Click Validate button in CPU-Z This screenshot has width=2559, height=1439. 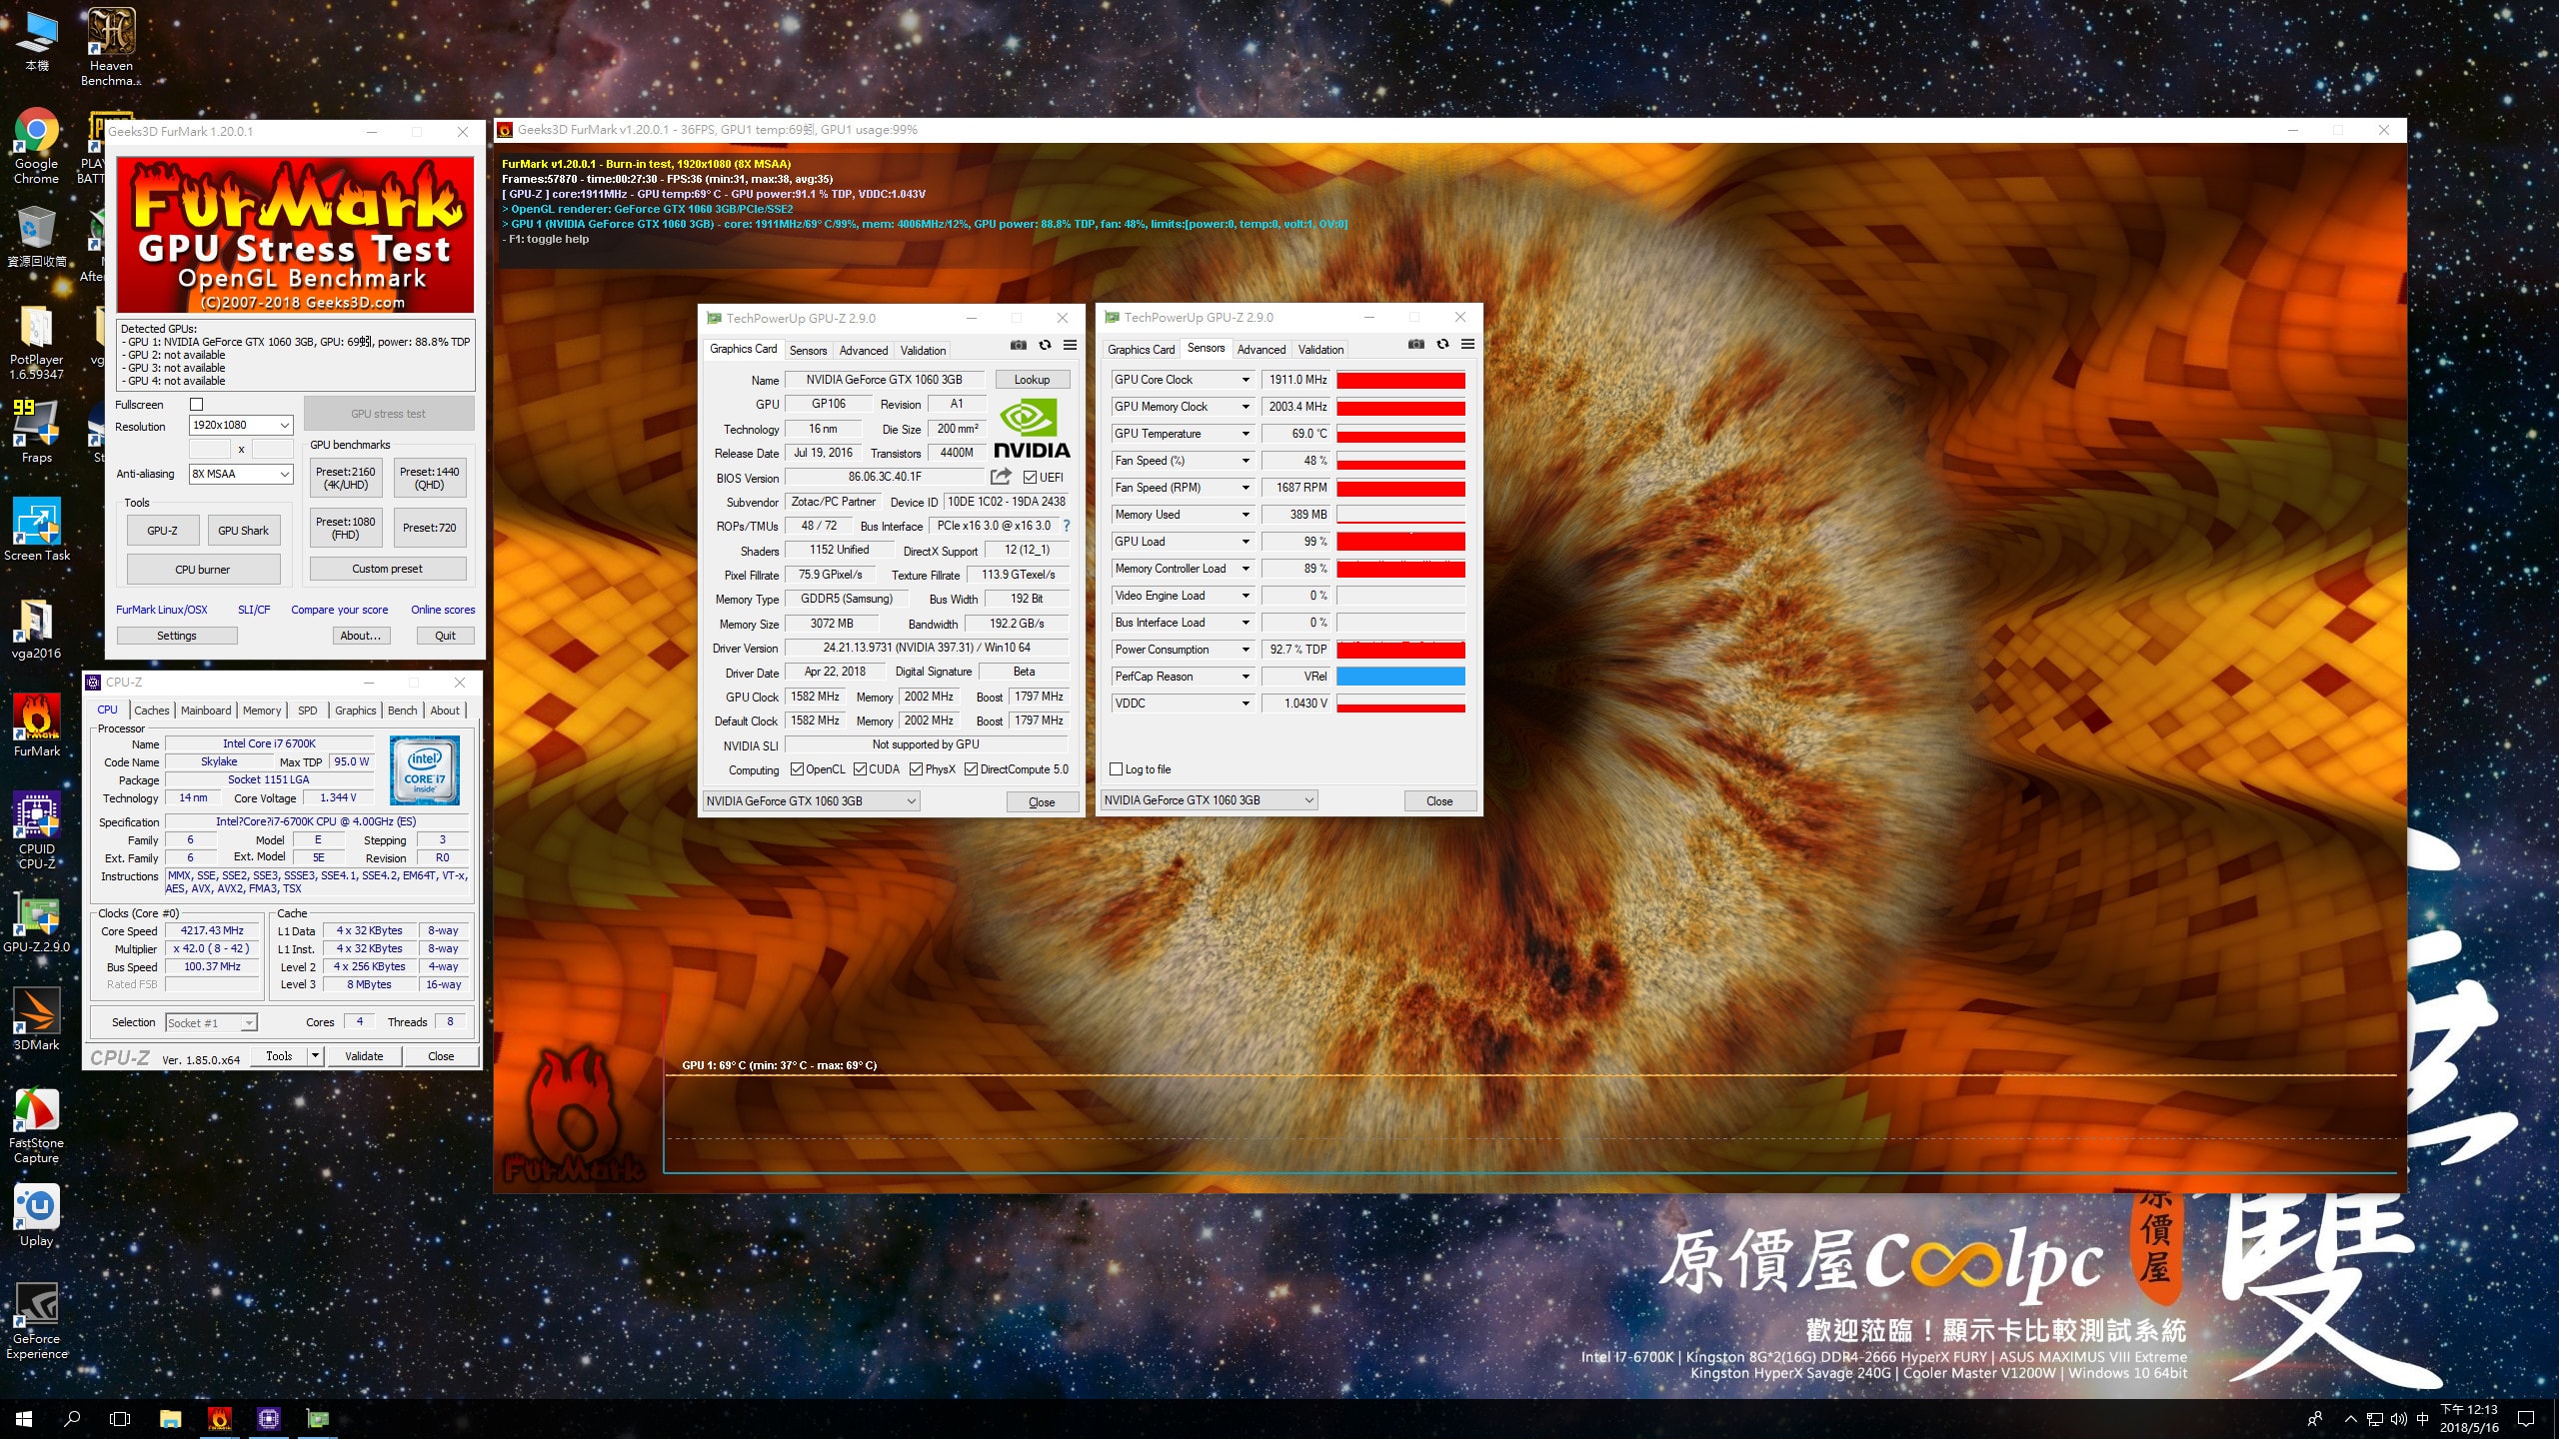pyautogui.click(x=364, y=1056)
